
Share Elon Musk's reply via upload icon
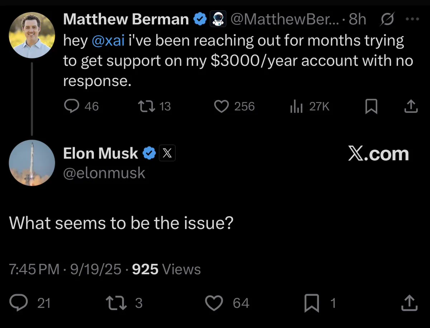coord(410,303)
